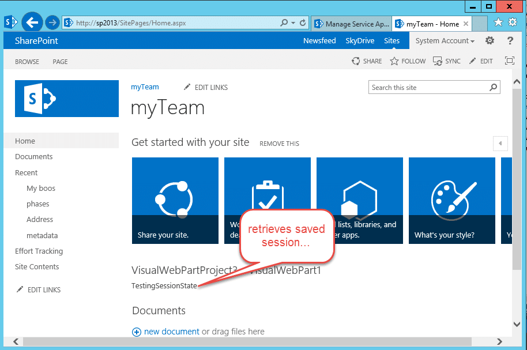Open the PAGE ribbon tab
The image size is (527, 350).
click(60, 62)
